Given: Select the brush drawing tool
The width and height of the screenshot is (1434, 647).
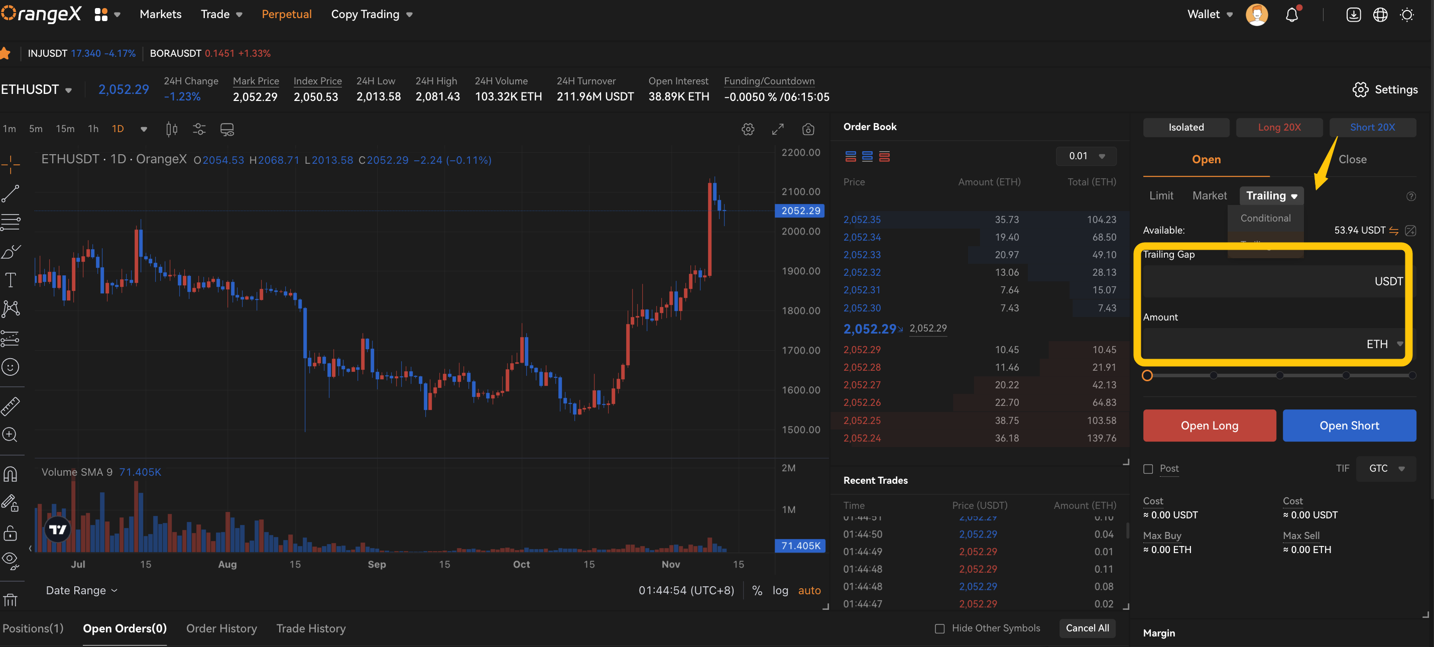Looking at the screenshot, I should (11, 252).
